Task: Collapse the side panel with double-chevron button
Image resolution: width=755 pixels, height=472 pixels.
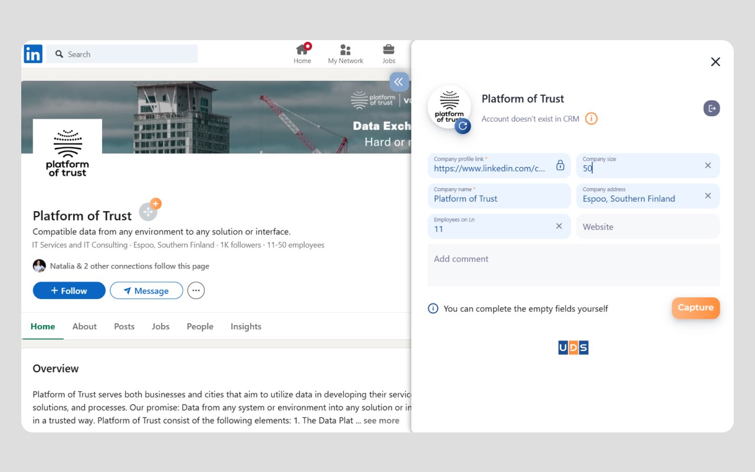Action: pyautogui.click(x=399, y=82)
